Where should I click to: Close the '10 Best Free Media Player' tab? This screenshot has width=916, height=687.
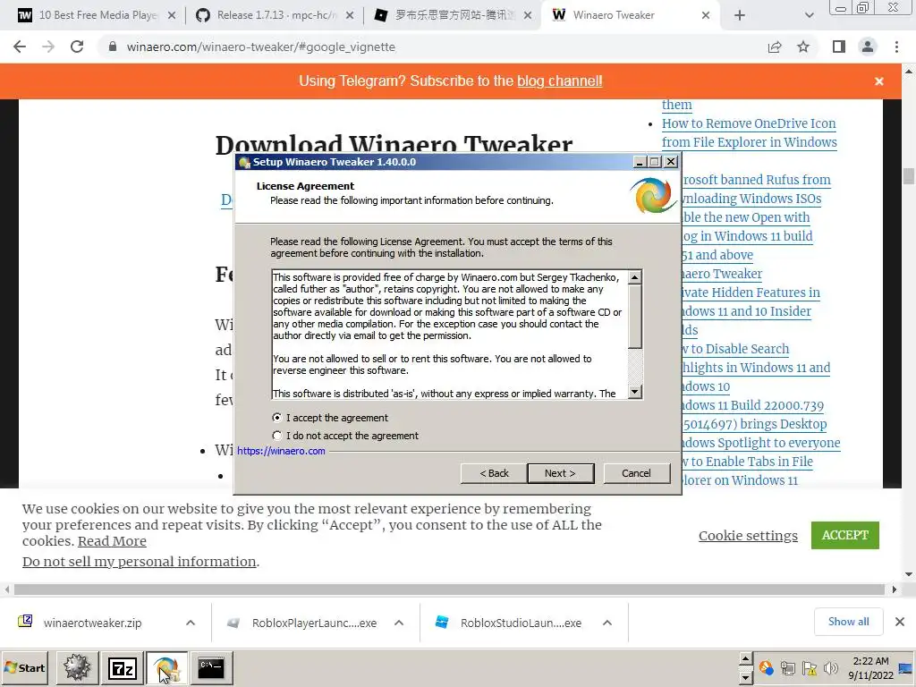pyautogui.click(x=172, y=16)
